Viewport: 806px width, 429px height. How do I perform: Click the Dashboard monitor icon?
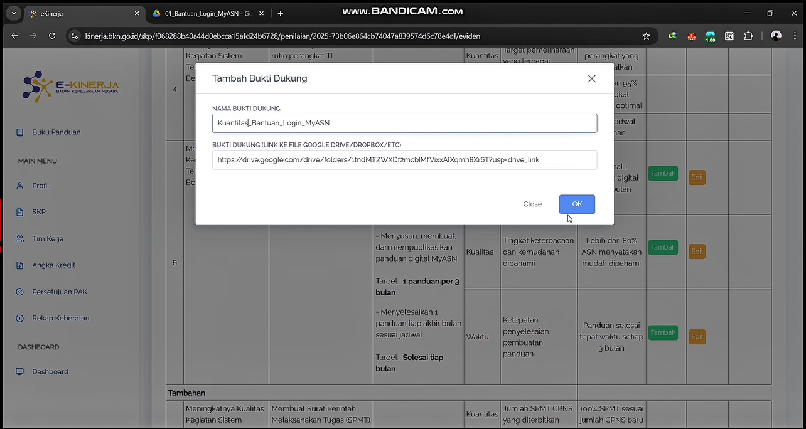coord(20,372)
